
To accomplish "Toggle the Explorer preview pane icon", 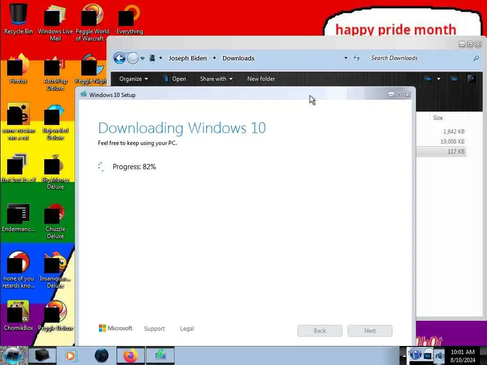I will (454, 79).
